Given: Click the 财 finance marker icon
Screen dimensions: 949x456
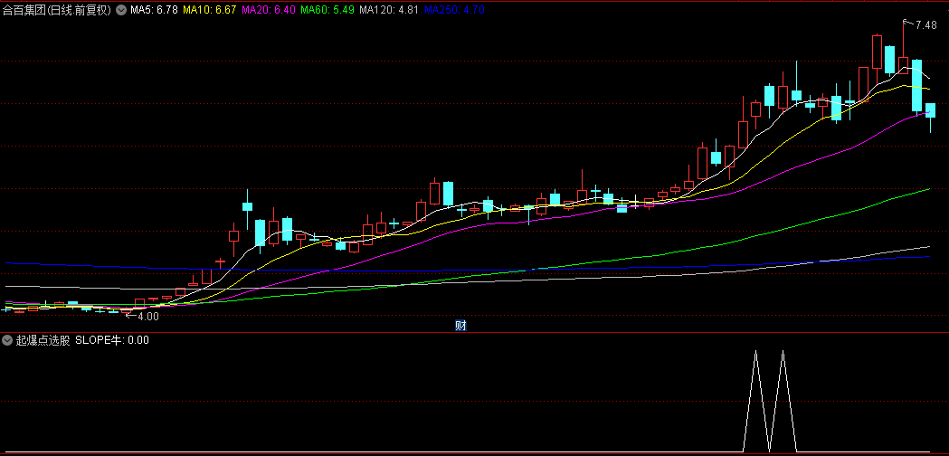Looking at the screenshot, I should pos(460,326).
